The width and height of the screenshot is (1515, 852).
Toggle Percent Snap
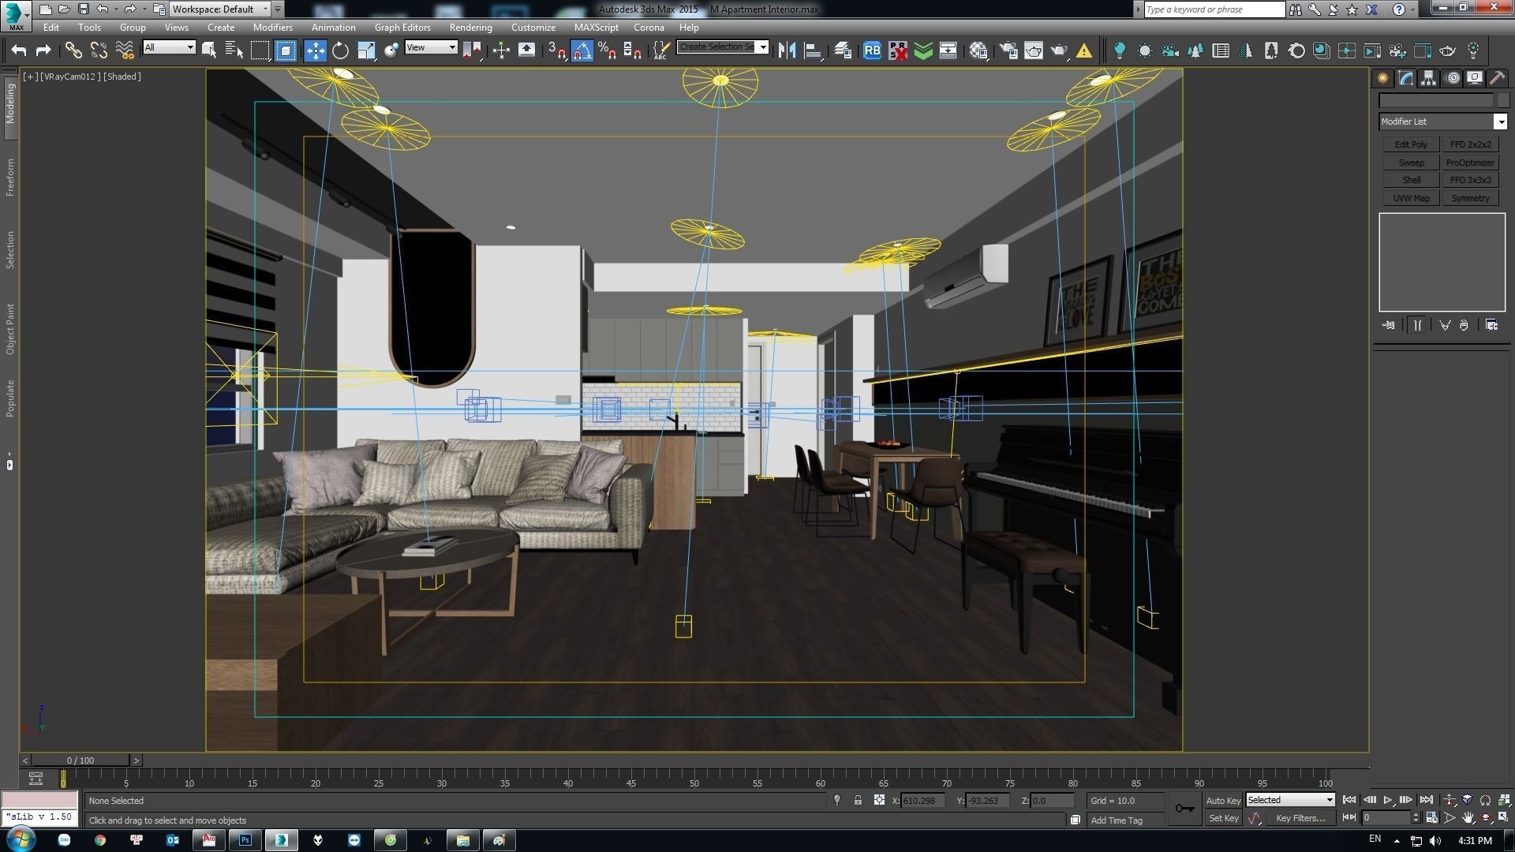tap(607, 50)
